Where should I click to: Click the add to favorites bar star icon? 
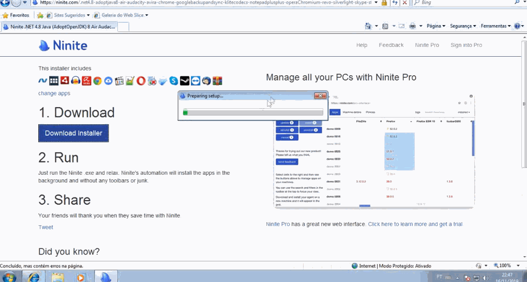[x=40, y=15]
